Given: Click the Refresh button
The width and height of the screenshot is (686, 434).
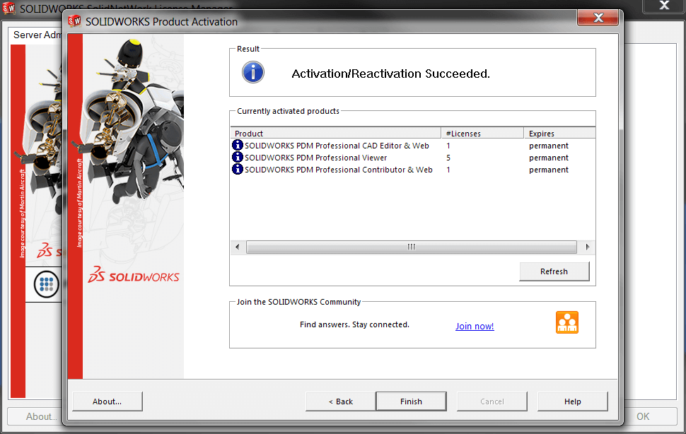Looking at the screenshot, I should click(554, 271).
